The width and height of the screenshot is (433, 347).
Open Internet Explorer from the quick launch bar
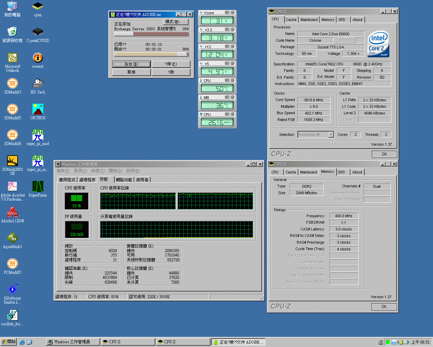click(x=22, y=342)
